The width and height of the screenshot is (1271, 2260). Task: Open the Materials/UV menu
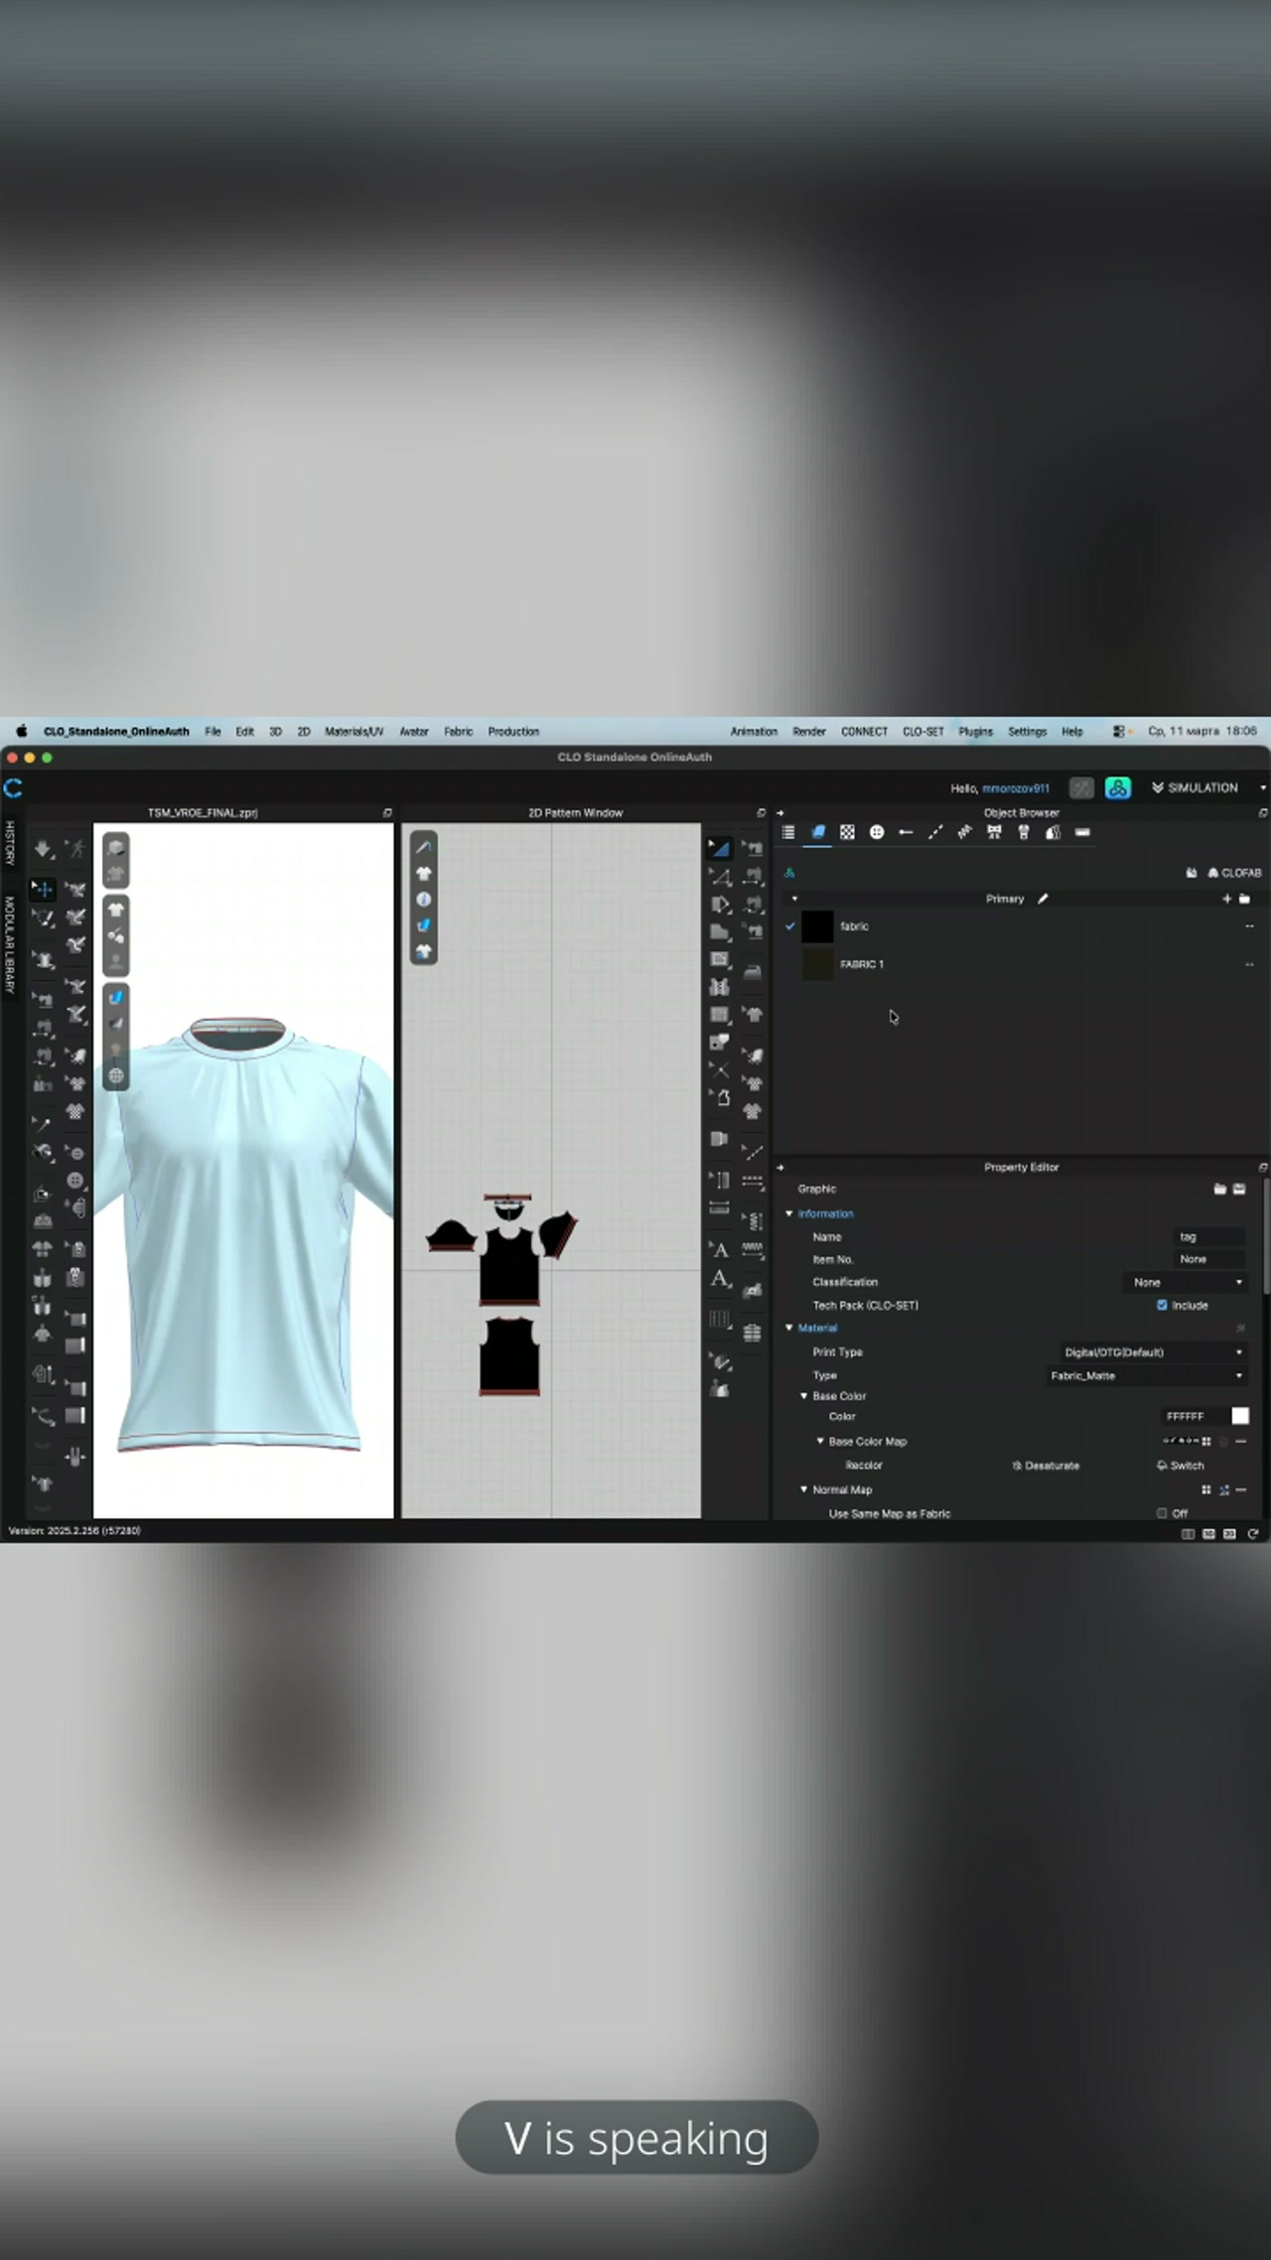click(353, 732)
